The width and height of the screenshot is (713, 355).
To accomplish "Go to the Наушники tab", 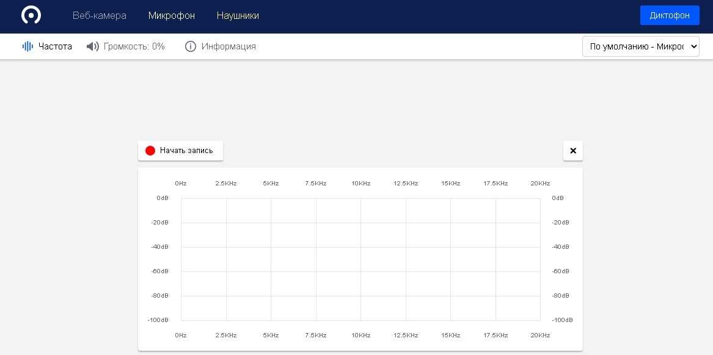I will click(238, 16).
